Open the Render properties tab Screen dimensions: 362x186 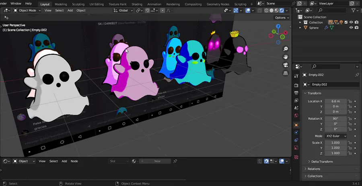(296, 85)
